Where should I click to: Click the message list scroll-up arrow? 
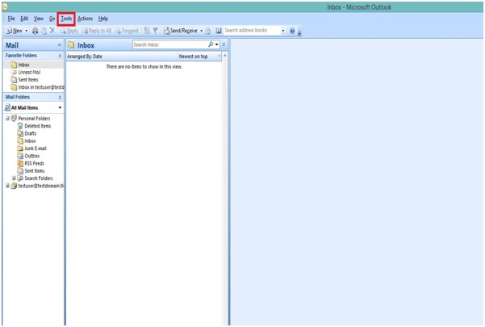tap(225, 56)
